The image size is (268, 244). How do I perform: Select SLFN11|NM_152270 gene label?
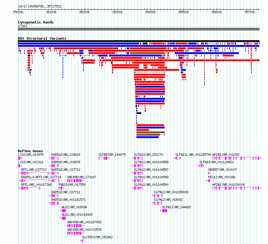pos(148,155)
